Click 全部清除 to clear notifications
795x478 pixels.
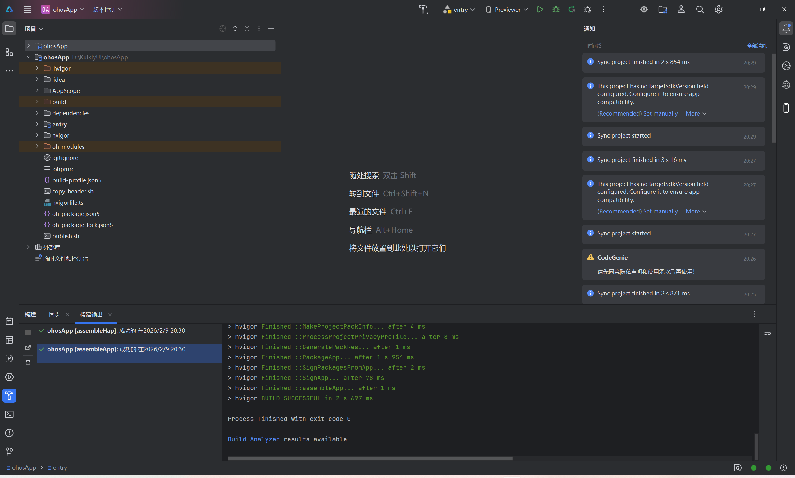(757, 46)
